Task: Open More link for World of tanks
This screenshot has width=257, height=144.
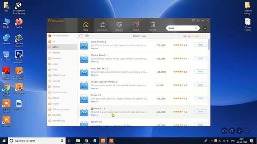Action: (x=95, y=48)
